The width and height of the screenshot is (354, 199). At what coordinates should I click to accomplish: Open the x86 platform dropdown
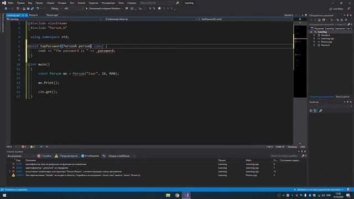(x=74, y=8)
